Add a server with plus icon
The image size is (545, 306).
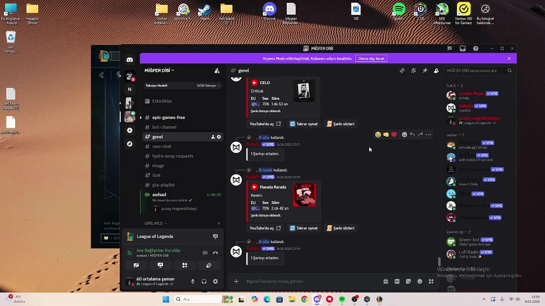(129, 130)
